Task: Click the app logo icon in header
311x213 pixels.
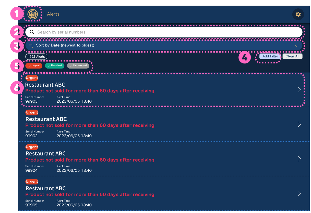Action: click(x=33, y=14)
